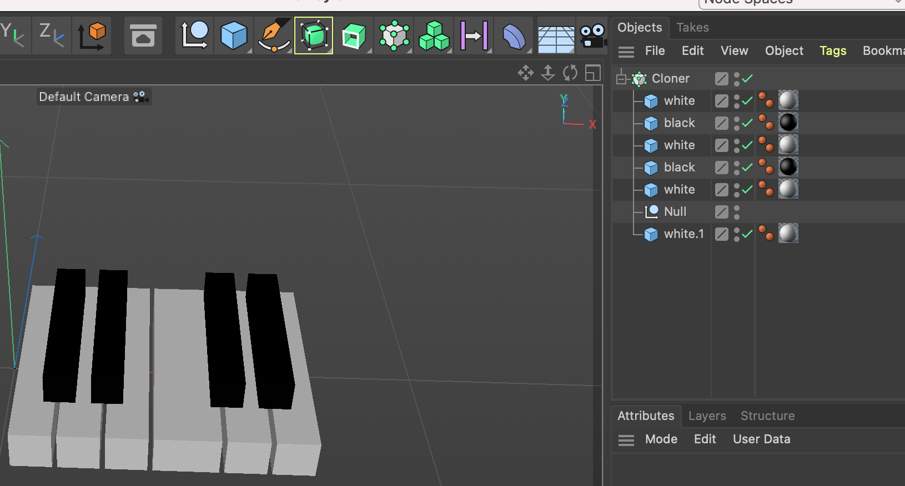
Task: Open the Layers tab
Action: [707, 416]
